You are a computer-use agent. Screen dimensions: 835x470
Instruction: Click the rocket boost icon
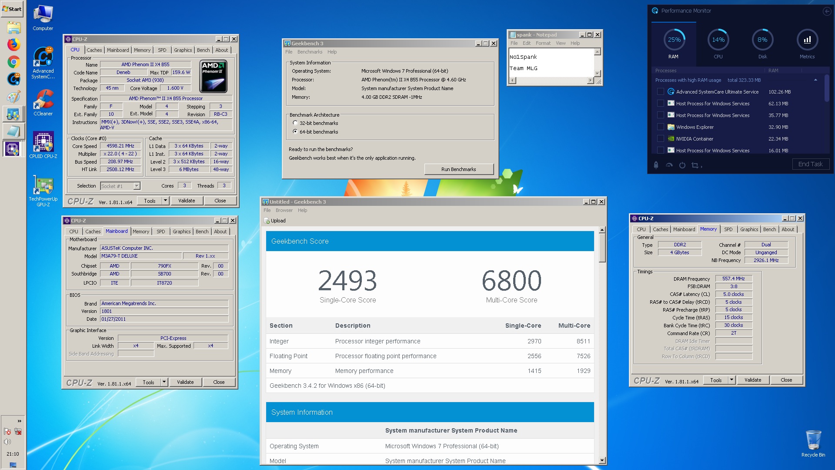tap(656, 165)
